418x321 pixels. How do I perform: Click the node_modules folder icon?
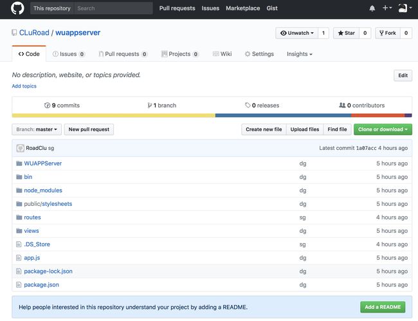coord(19,190)
